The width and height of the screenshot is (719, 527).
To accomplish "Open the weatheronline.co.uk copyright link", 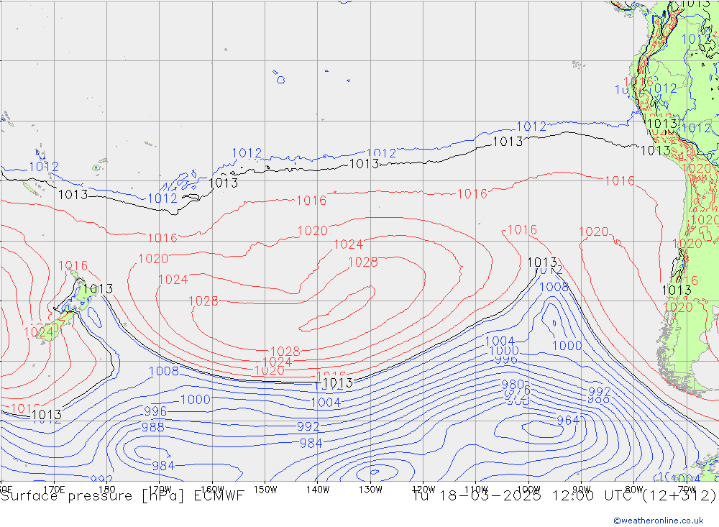I will click(658, 520).
